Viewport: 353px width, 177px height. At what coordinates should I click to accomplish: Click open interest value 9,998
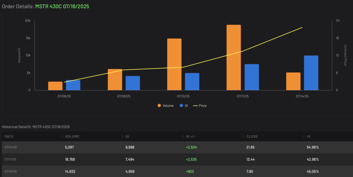coord(130,147)
